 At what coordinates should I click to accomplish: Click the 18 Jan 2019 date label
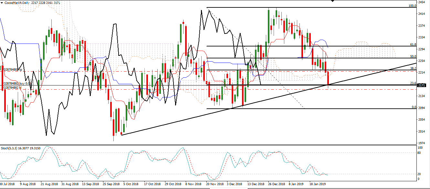(318, 184)
